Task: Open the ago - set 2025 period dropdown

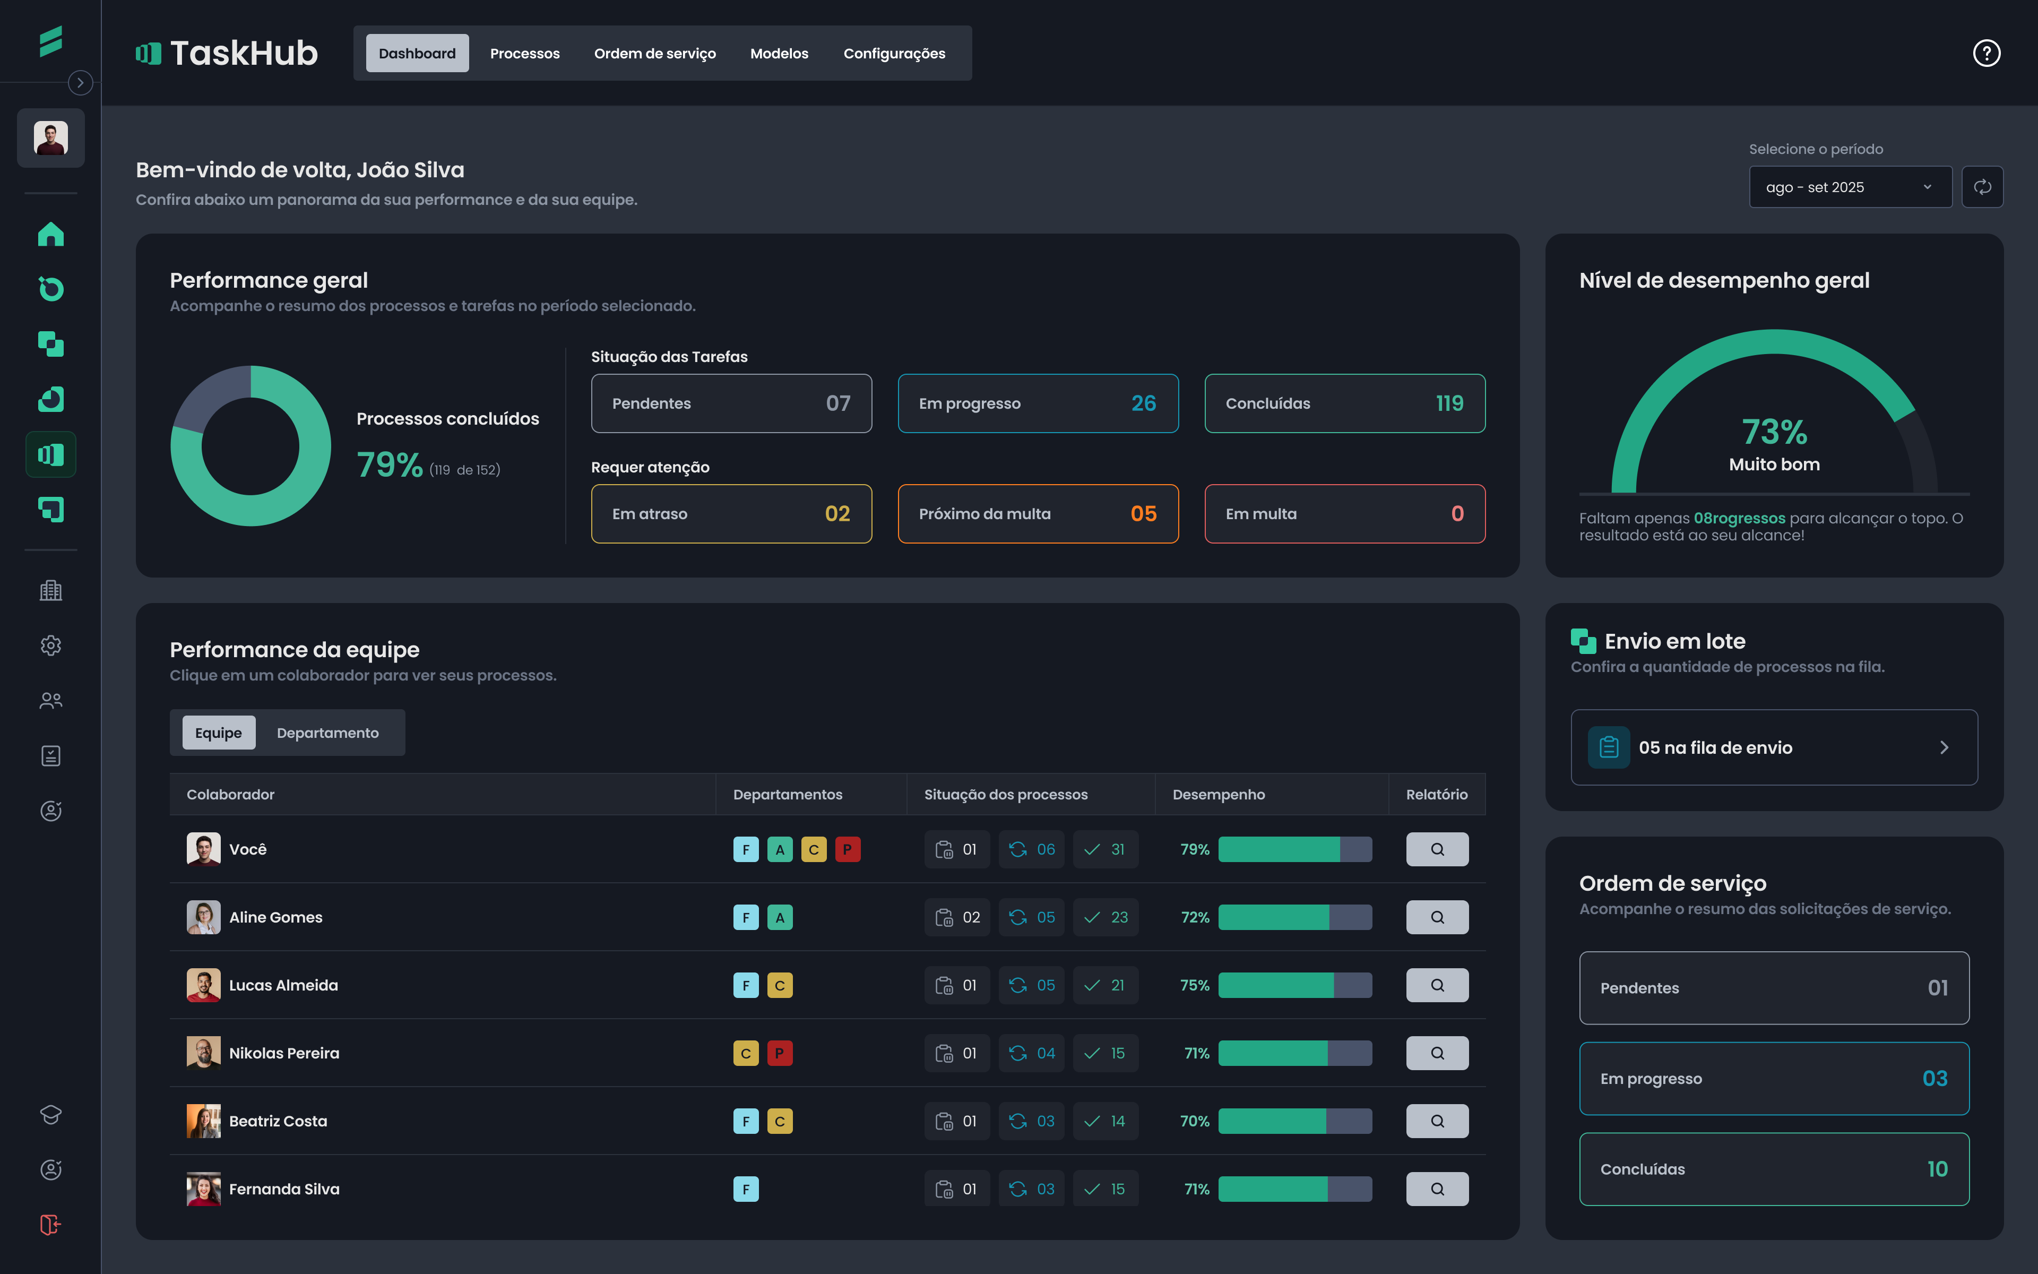Action: [1850, 187]
